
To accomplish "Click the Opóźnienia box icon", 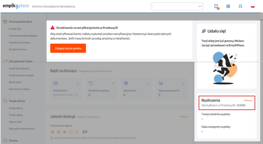I will click(126, 83).
